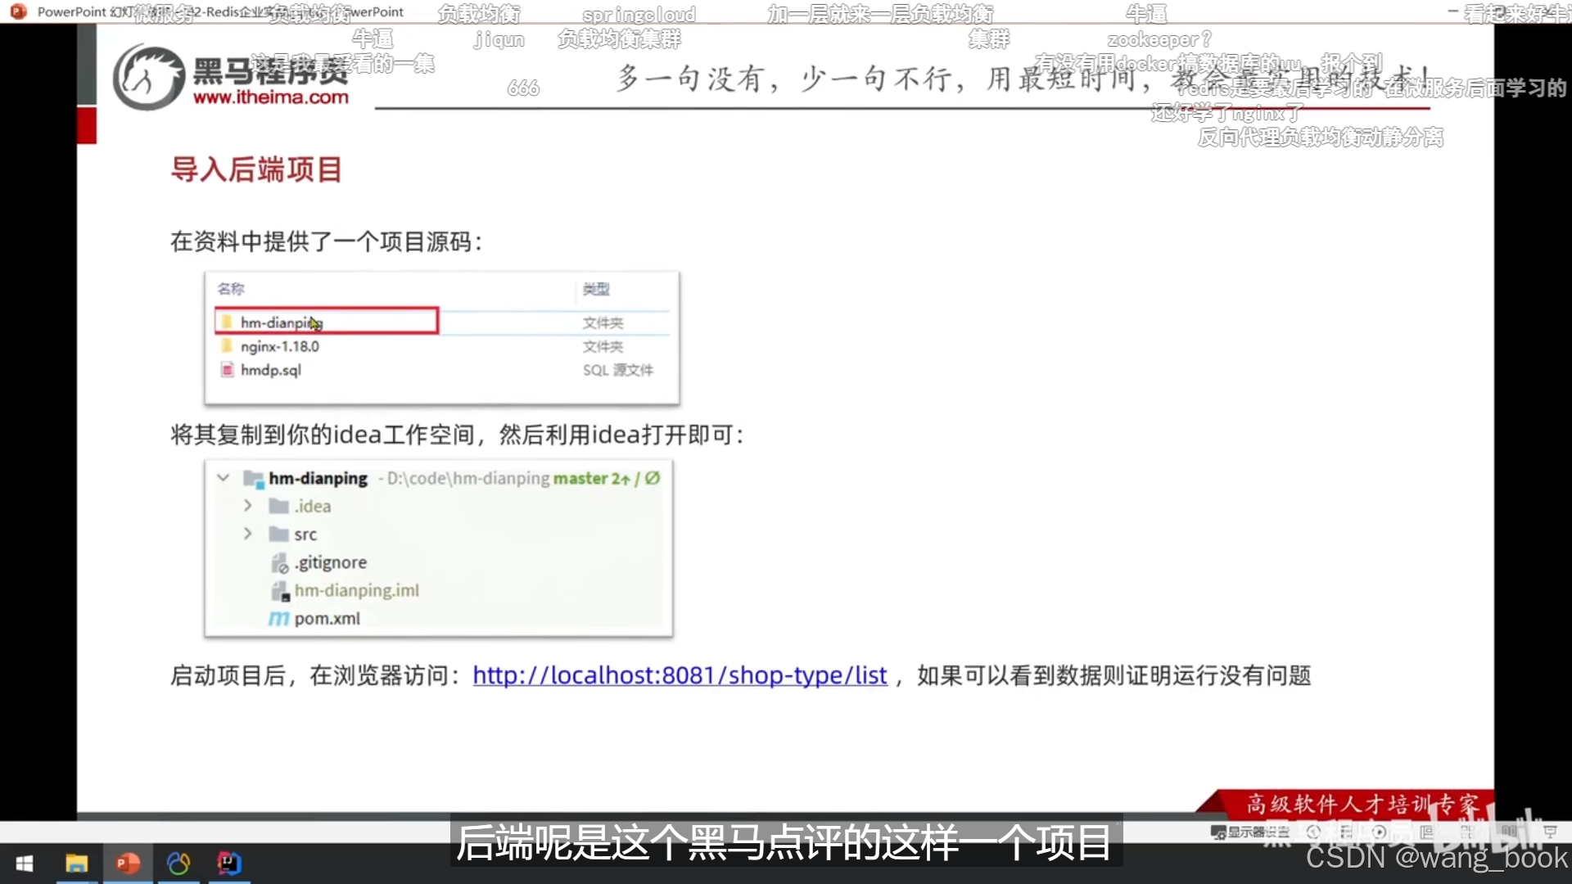The image size is (1572, 884).
Task: Click the circular play icon in slideshow toolbar
Action: [x=1379, y=832]
